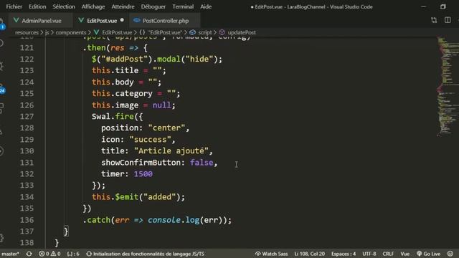Split the editor with the split icon
This screenshot has width=459, height=258.
click(x=448, y=20)
